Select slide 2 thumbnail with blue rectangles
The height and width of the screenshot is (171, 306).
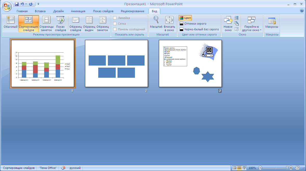click(116, 63)
